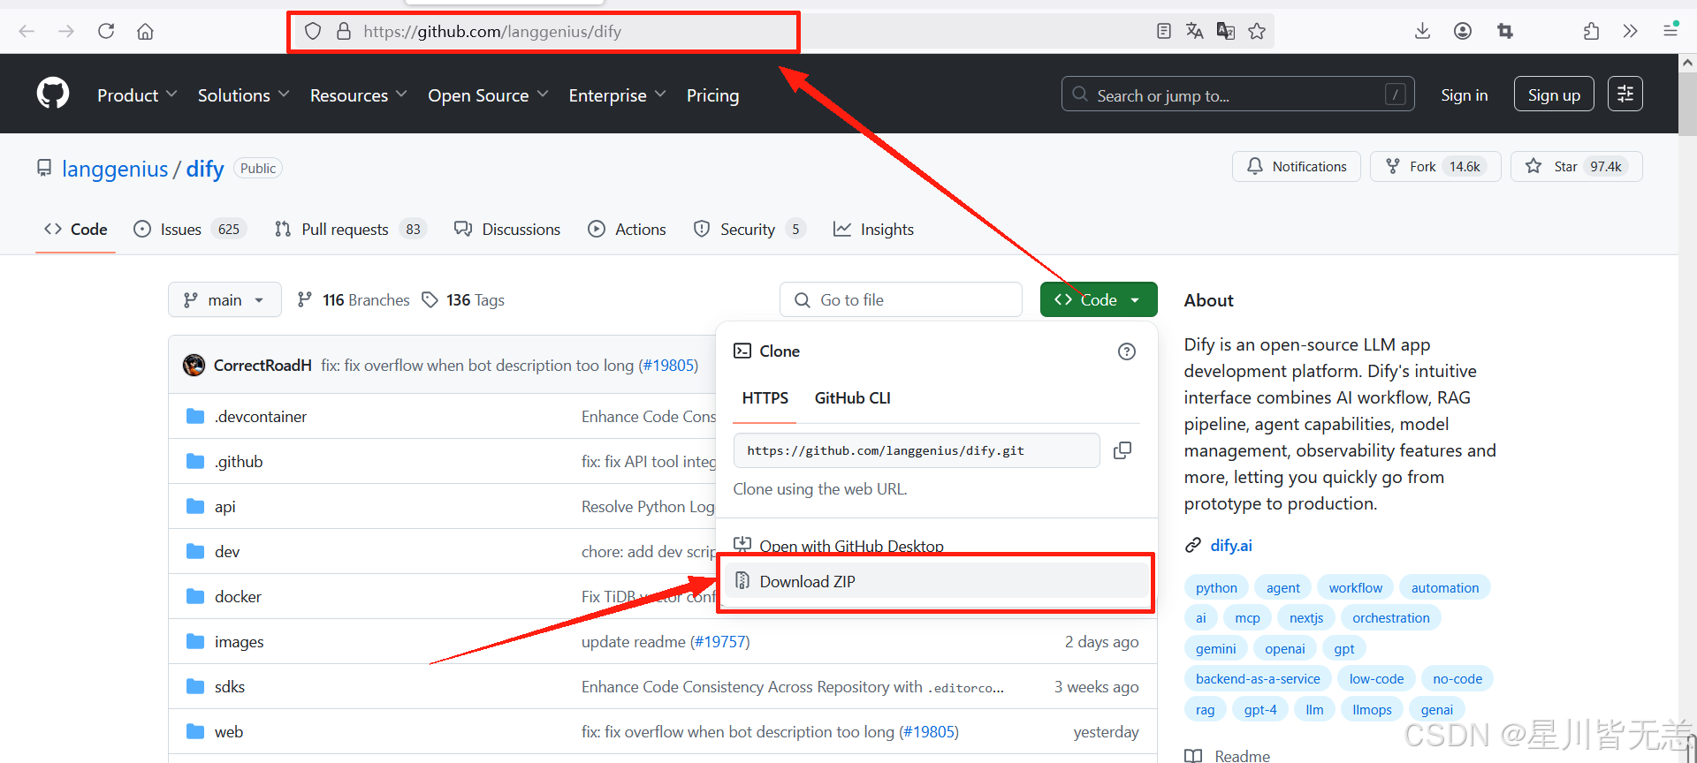
Task: Open the browser hamburger menu
Action: (1670, 30)
